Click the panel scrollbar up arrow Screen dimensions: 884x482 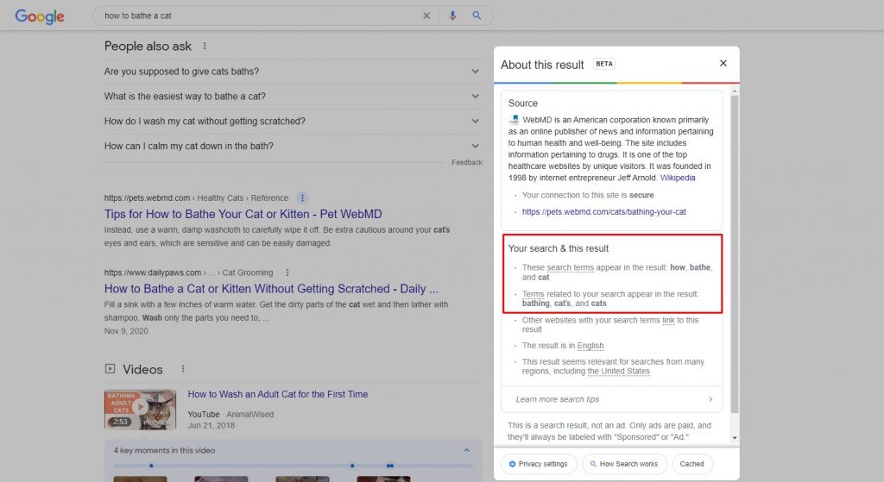(x=735, y=91)
